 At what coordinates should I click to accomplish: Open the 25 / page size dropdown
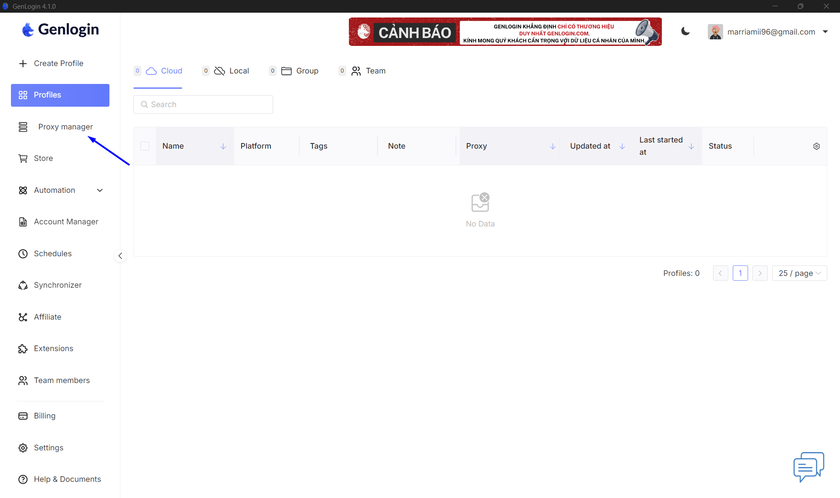[x=799, y=273]
